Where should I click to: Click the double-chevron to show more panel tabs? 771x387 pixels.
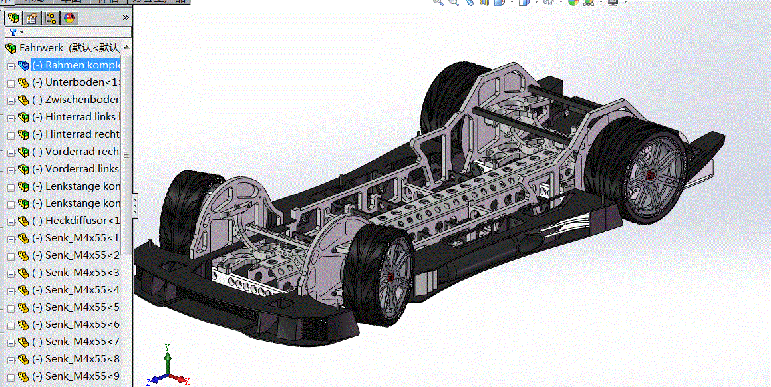126,18
